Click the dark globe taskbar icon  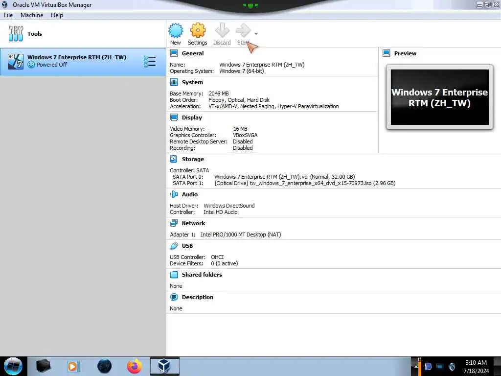coord(105,366)
